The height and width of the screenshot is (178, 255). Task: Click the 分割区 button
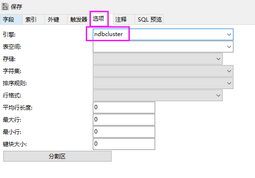pyautogui.click(x=57, y=156)
